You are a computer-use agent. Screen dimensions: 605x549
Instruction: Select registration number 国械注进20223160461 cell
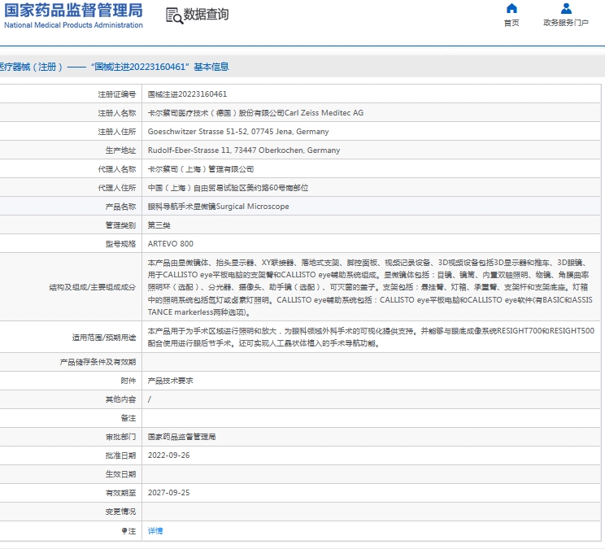click(x=187, y=94)
